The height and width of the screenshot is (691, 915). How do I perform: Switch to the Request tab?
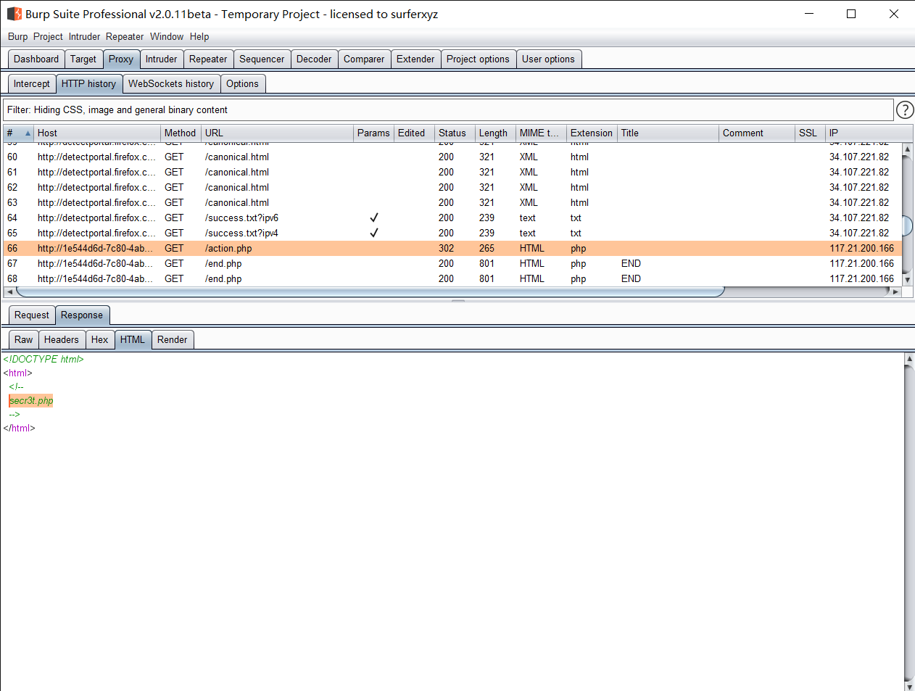(x=32, y=315)
